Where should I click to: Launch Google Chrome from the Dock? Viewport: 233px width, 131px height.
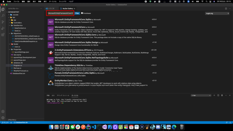(67, 127)
